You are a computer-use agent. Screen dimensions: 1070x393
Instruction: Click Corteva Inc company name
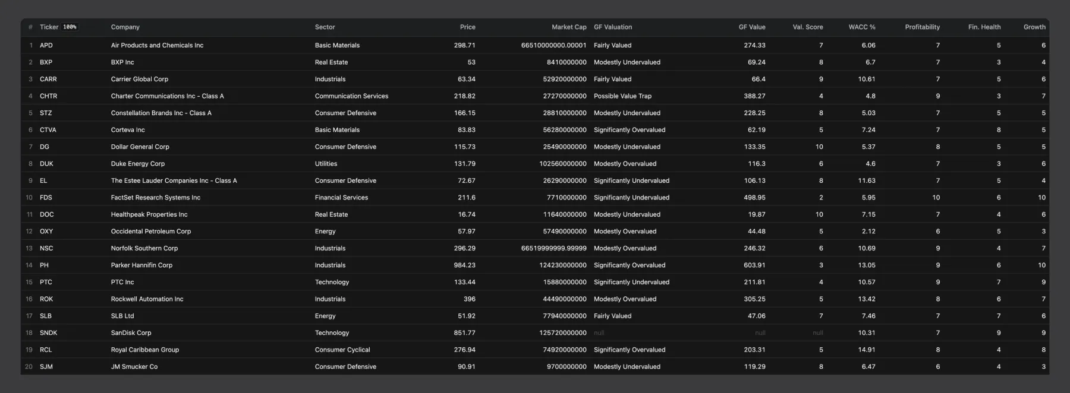(128, 130)
